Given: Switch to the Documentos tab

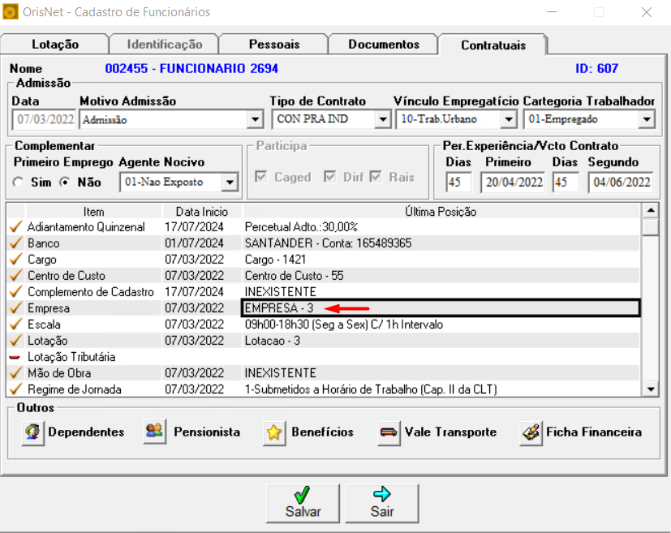Looking at the screenshot, I should pos(383,45).
